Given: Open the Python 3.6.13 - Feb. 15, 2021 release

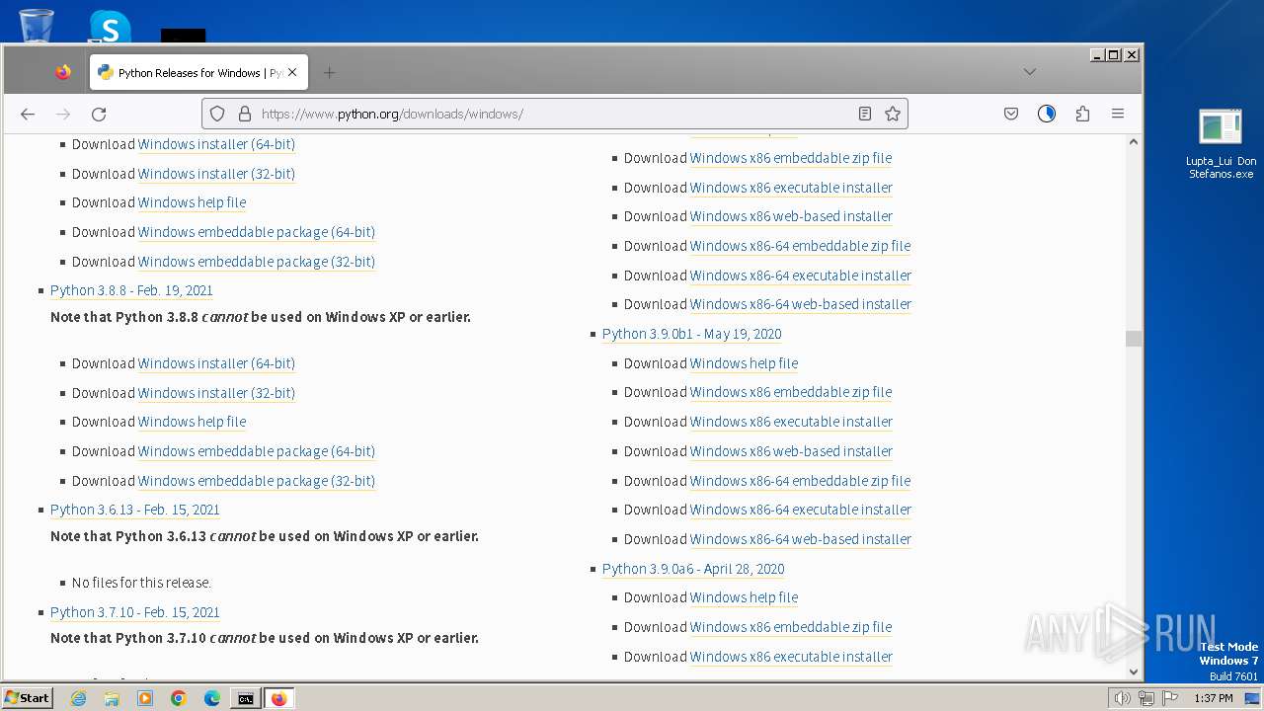Looking at the screenshot, I should tap(135, 510).
